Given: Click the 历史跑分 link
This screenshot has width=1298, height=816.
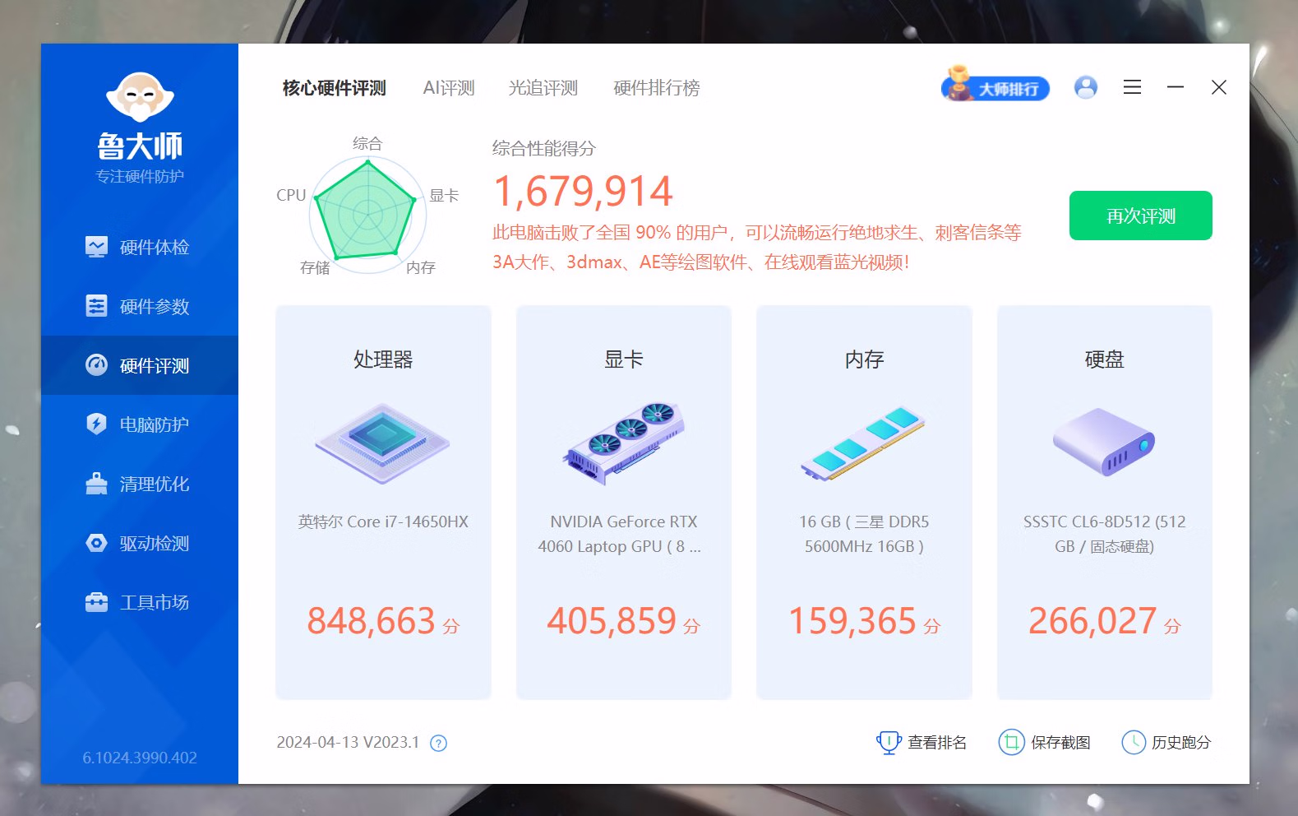Looking at the screenshot, I should 1181,743.
